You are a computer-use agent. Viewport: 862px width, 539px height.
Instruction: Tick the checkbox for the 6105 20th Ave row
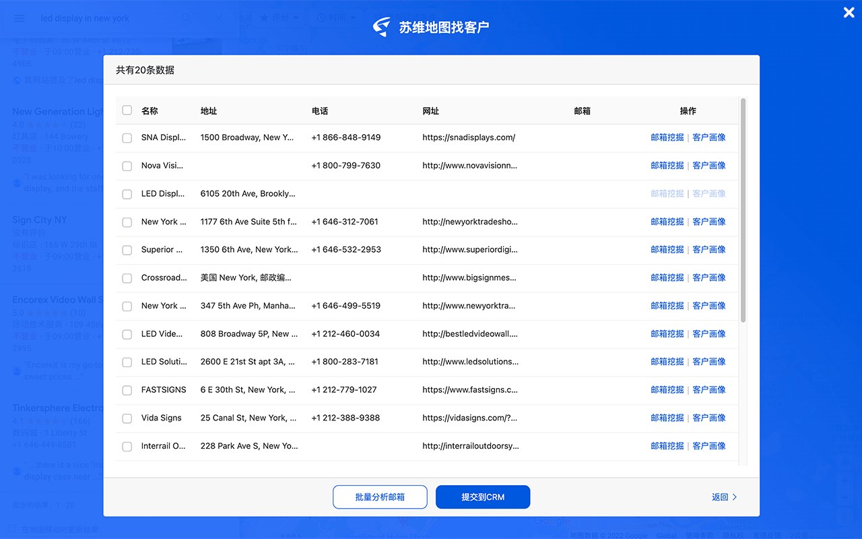pyautogui.click(x=127, y=194)
